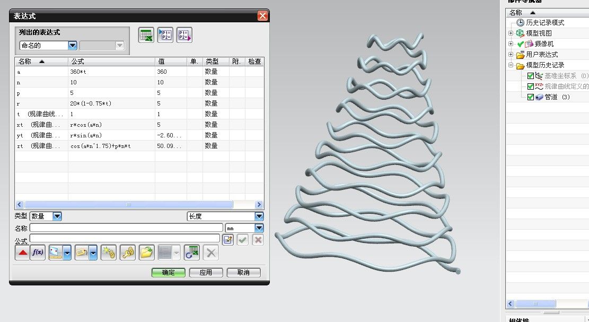
Task: Click the red triangle collapse icon
Action: pos(22,253)
